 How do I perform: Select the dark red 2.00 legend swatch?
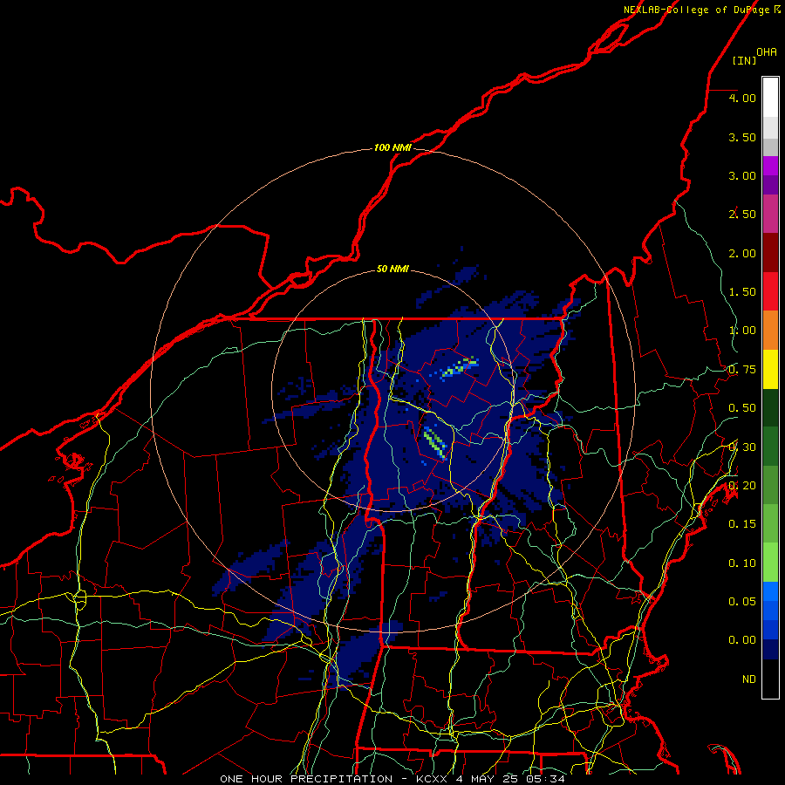pyautogui.click(x=770, y=253)
